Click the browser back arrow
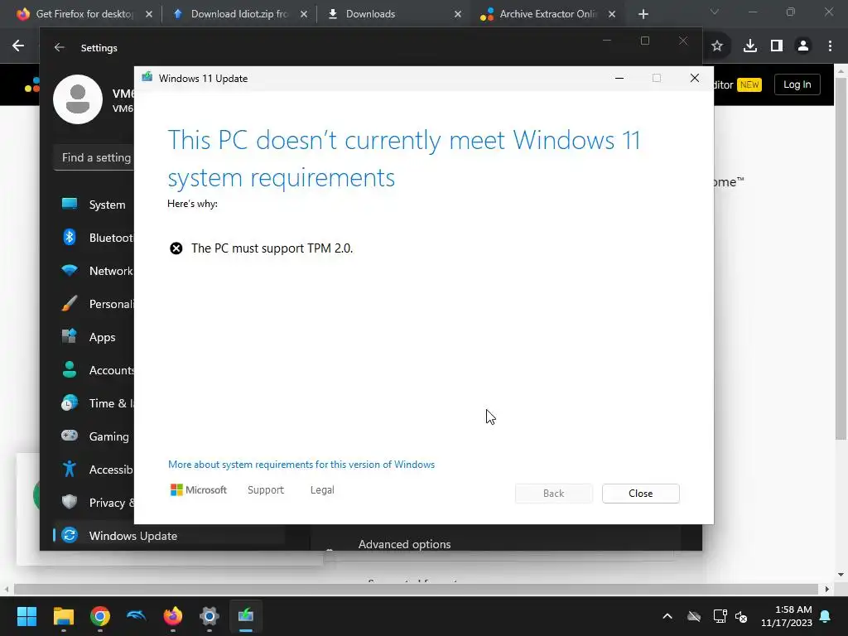848x636 pixels. 18,46
